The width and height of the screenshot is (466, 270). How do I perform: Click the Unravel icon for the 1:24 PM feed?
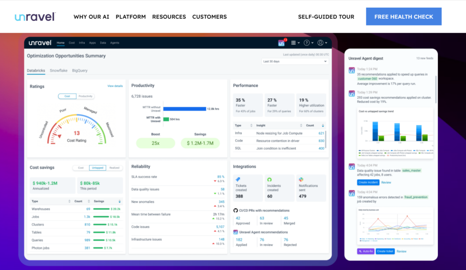(352, 71)
